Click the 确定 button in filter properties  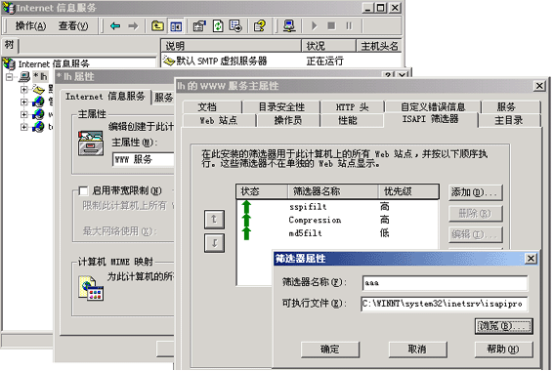pyautogui.click(x=330, y=350)
